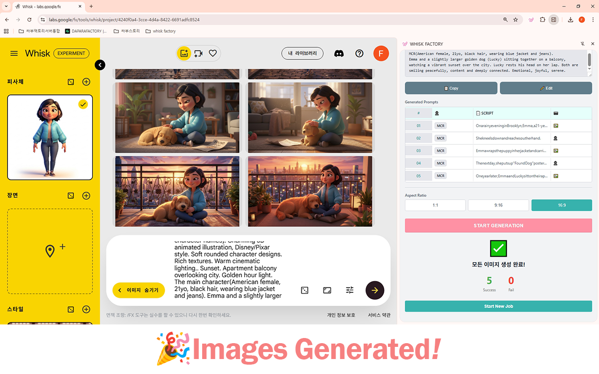Collapse the 이미지 숨기기 panel
The image size is (599, 374).
point(139,290)
